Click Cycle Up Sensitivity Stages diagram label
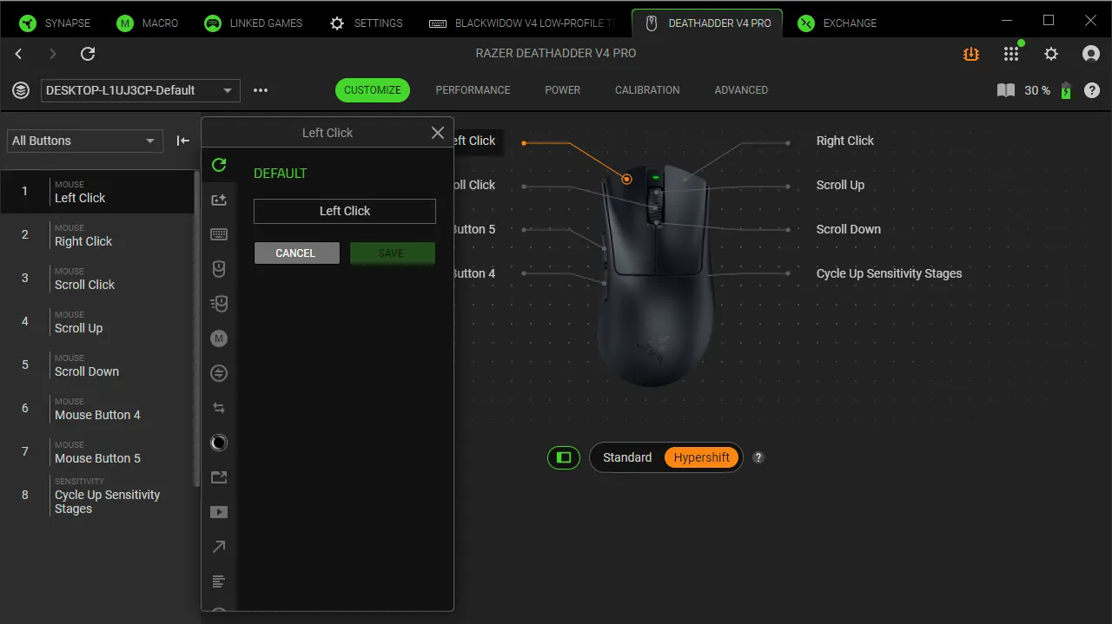Viewport: 1112px width, 624px height. (889, 273)
